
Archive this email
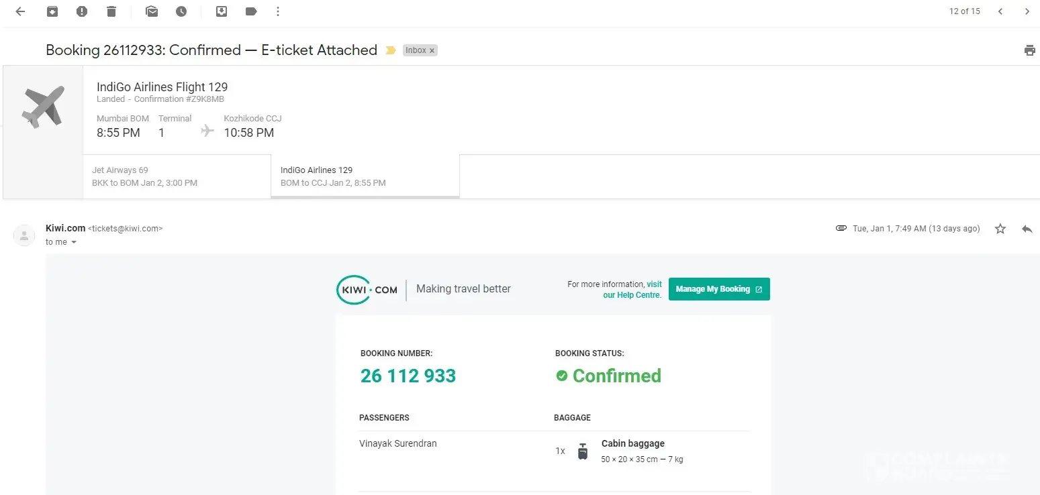pos(52,11)
